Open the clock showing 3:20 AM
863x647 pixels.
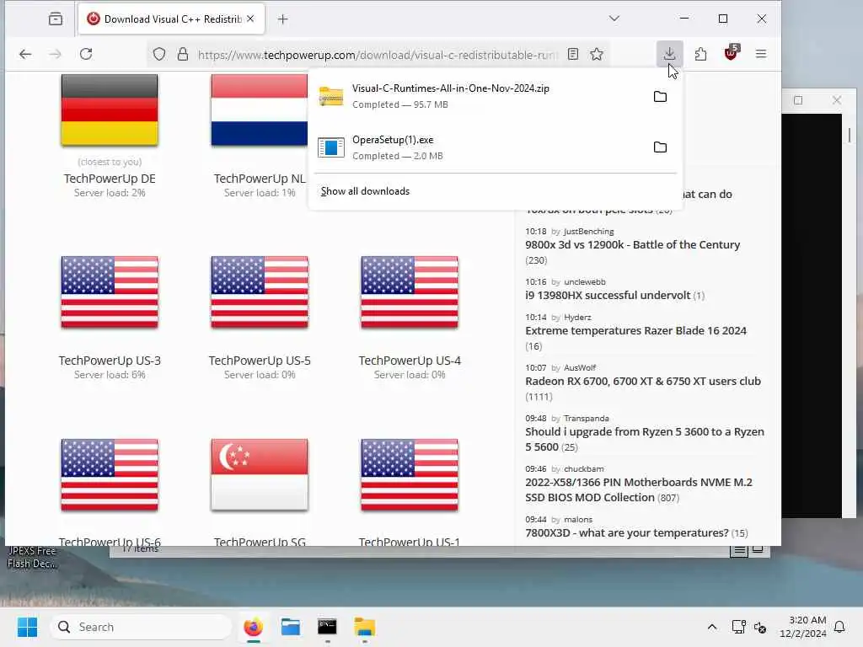802,627
